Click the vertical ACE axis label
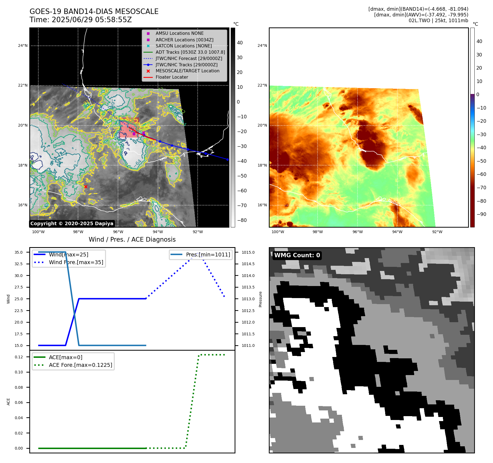This screenshot has height=463, width=493. click(x=8, y=402)
